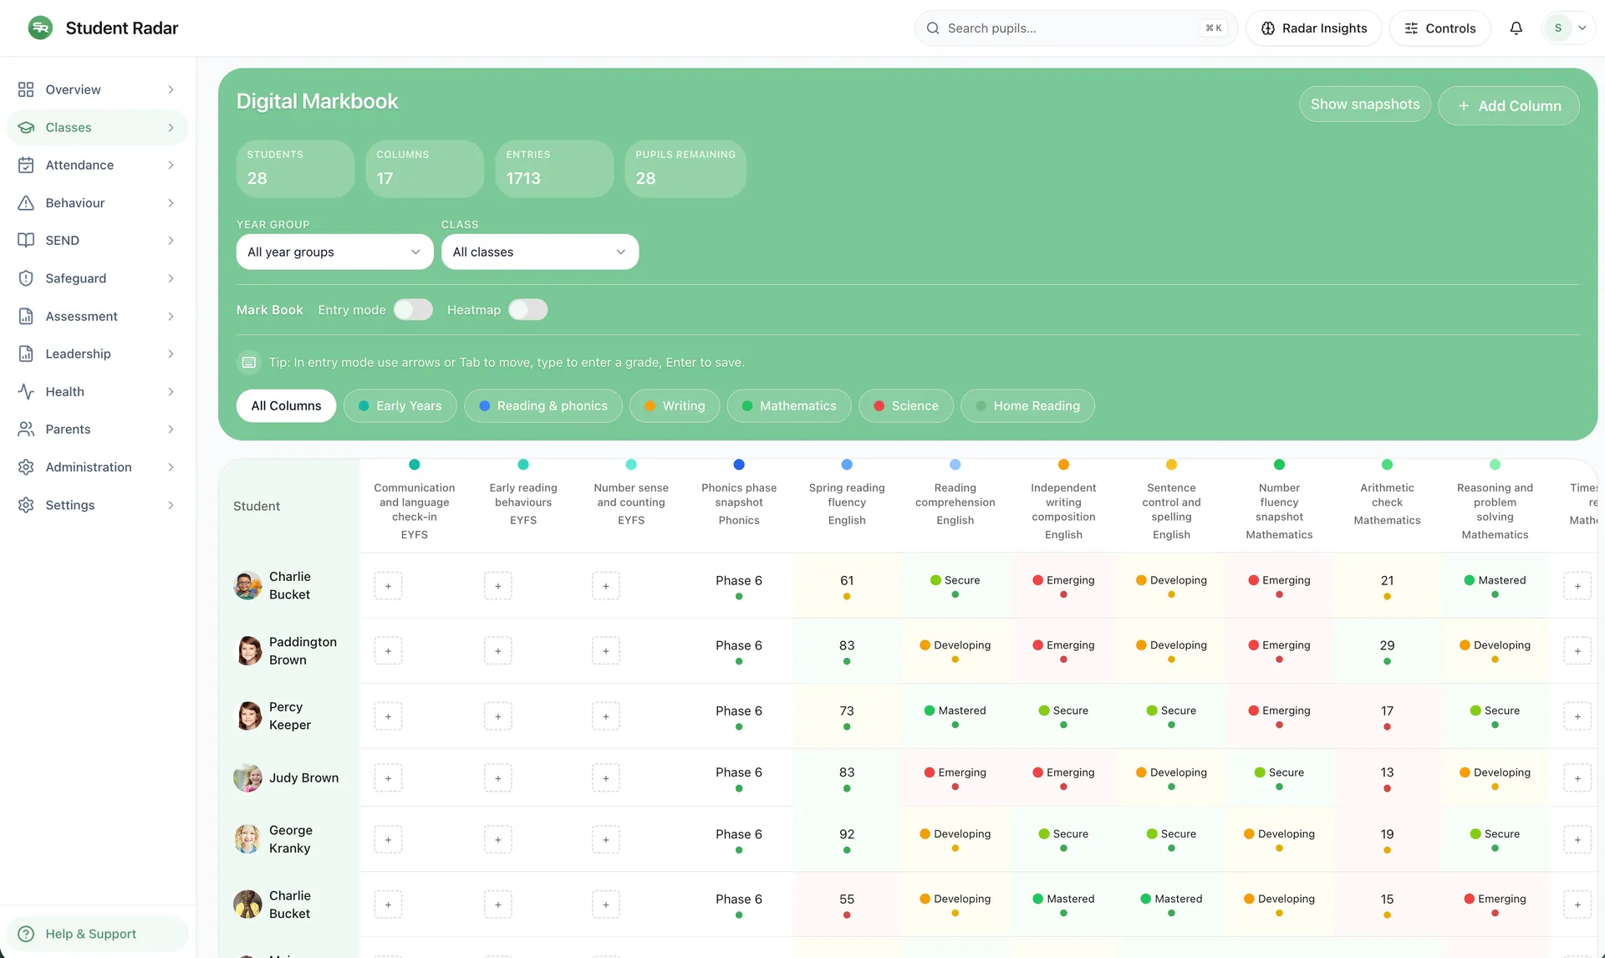Screen dimensions: 1605x958
Task: Click Paddington Brown's Arithmetic check score 29
Action: tap(1387, 650)
